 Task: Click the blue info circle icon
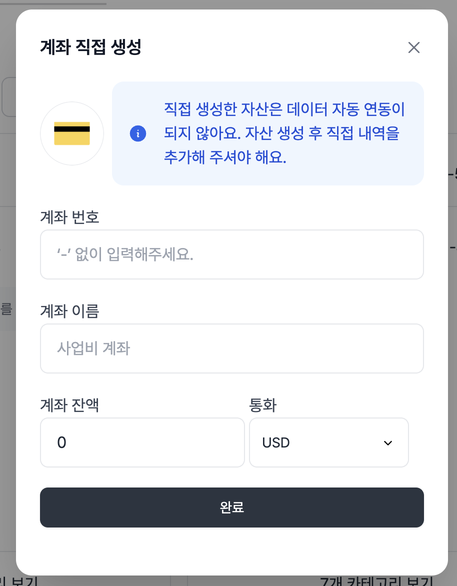(138, 133)
